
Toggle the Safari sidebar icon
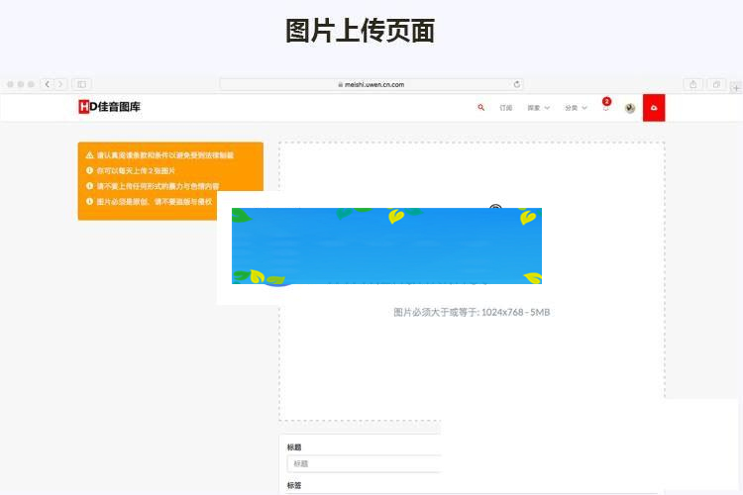81,84
